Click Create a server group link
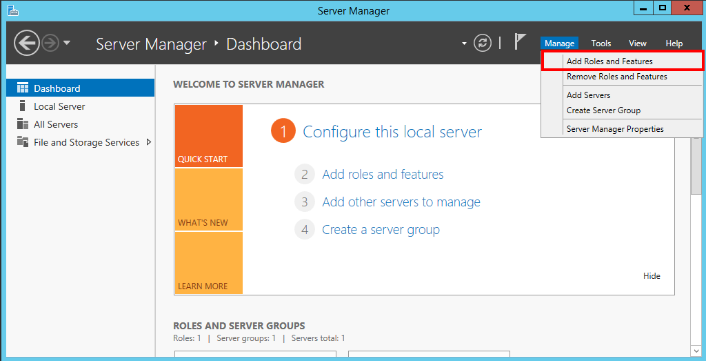706x361 pixels. tap(381, 230)
